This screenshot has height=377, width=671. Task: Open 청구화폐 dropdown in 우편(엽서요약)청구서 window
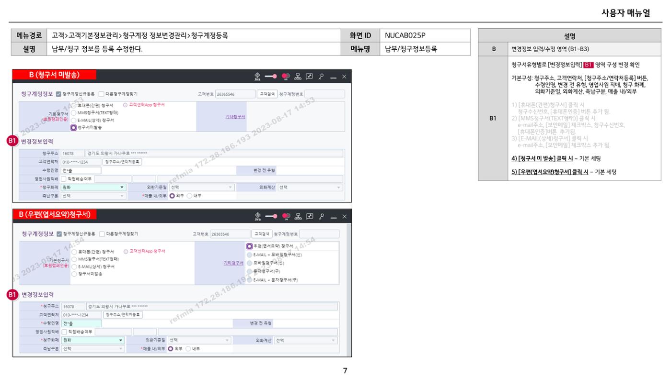coord(93,340)
